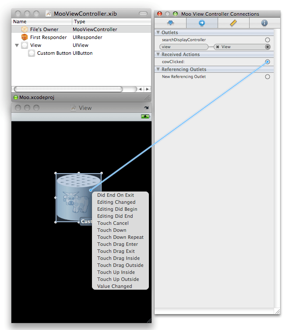Screen dimensions: 289x330
Task: Open the Identity inspector info tab
Action: (264, 23)
